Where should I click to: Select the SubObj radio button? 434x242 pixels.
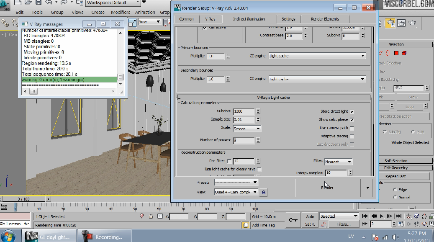click(385, 132)
